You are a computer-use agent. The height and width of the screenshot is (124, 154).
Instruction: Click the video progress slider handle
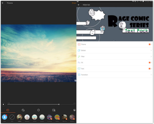59,104
